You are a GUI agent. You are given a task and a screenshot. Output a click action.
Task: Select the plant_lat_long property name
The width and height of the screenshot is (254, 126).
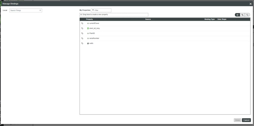[94, 28]
